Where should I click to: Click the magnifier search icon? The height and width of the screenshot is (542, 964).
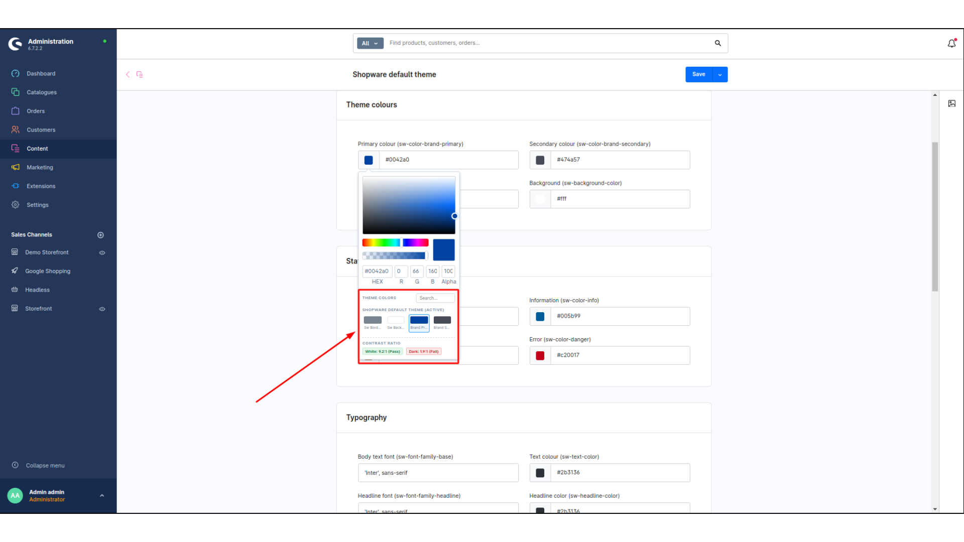(718, 43)
